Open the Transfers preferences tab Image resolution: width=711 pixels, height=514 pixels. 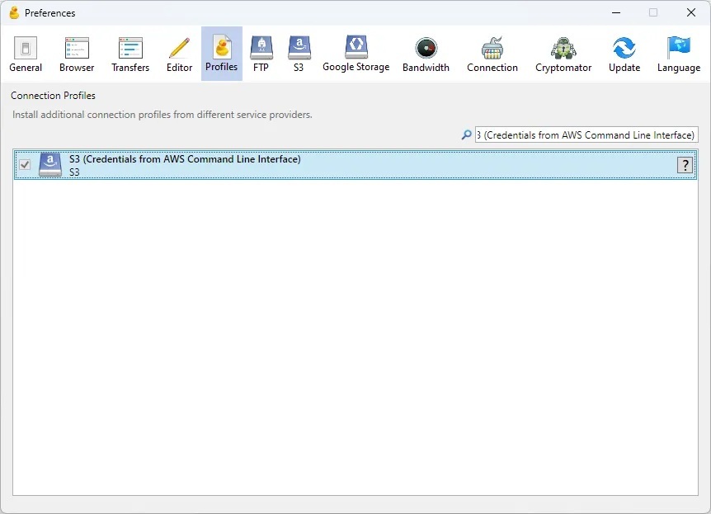130,54
